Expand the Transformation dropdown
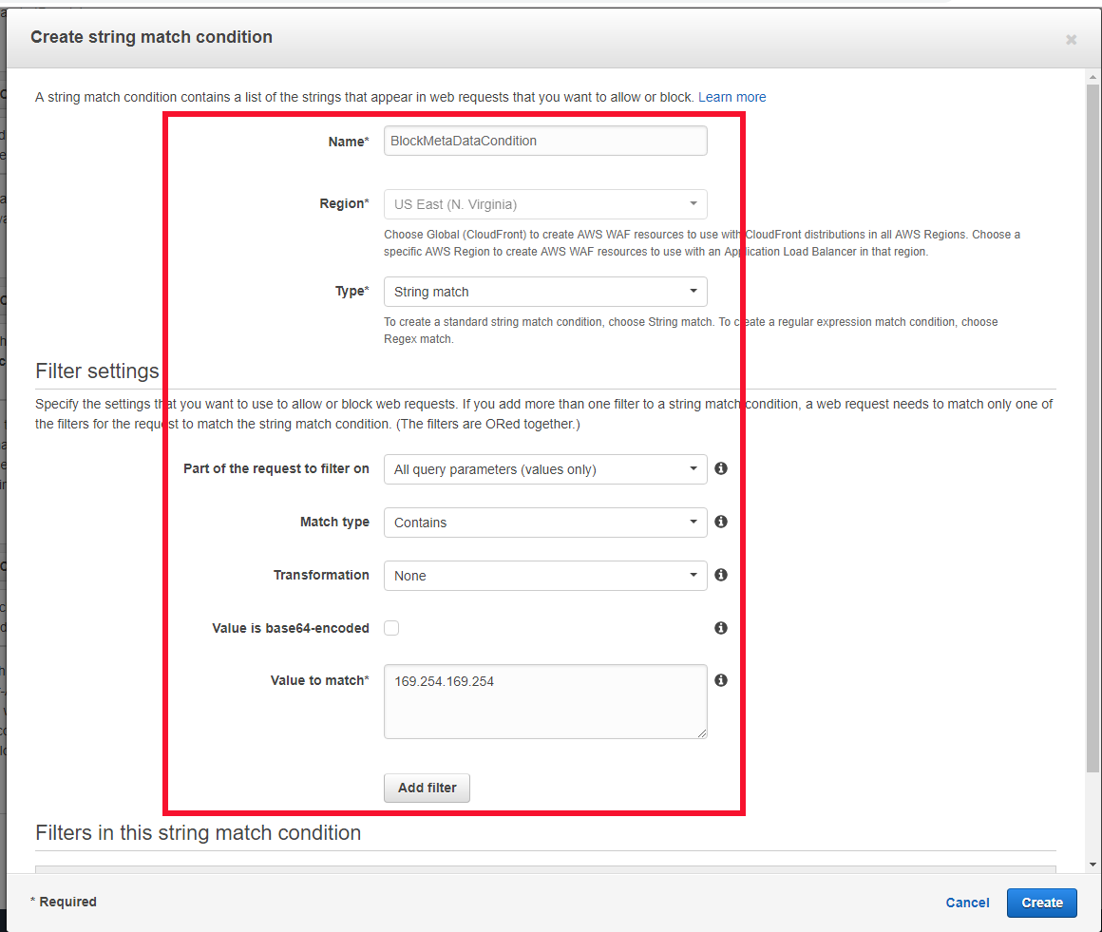The image size is (1102, 932). pos(544,576)
